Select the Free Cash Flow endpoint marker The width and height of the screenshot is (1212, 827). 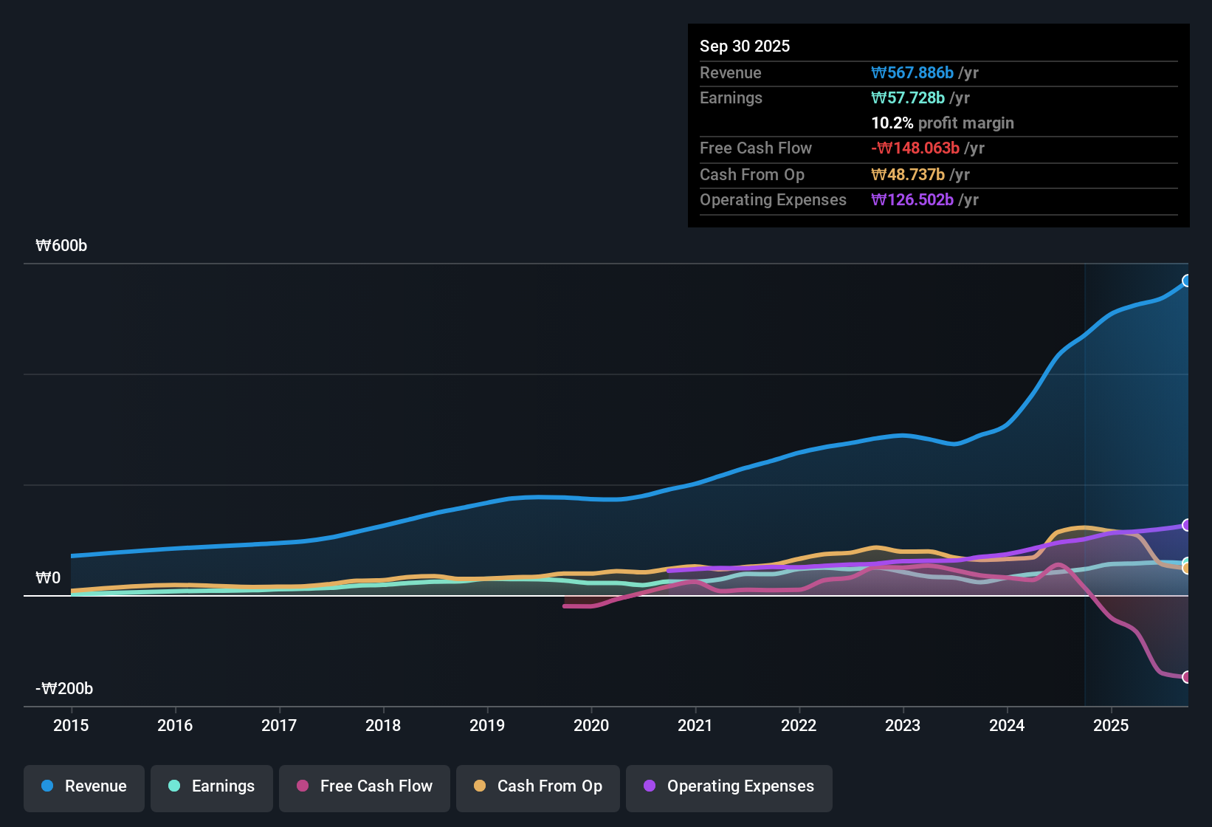click(x=1187, y=676)
